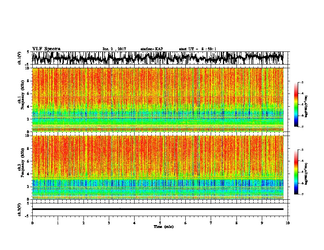Click the "-3" label on ch.1 color bar
324x250 pixels.
[301, 82]
